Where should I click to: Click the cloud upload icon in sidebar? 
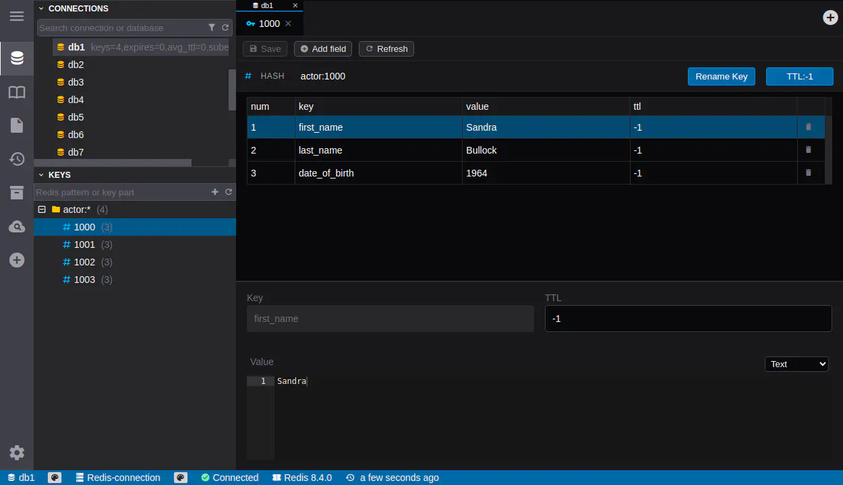pyautogui.click(x=17, y=227)
